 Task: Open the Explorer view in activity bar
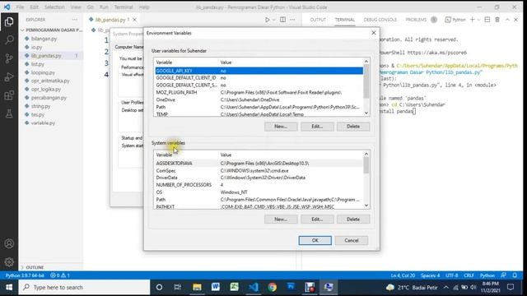click(x=9, y=22)
